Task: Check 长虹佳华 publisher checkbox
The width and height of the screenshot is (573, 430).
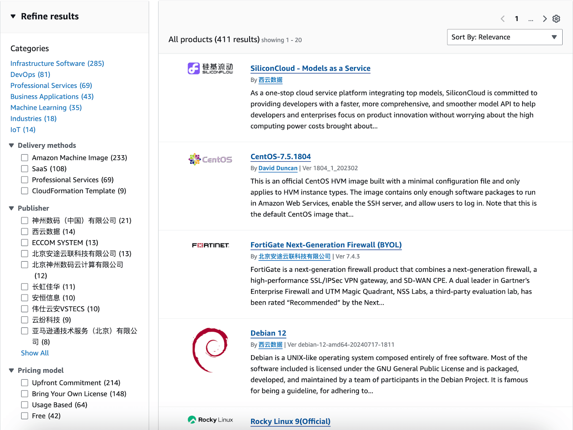Action: (x=25, y=287)
